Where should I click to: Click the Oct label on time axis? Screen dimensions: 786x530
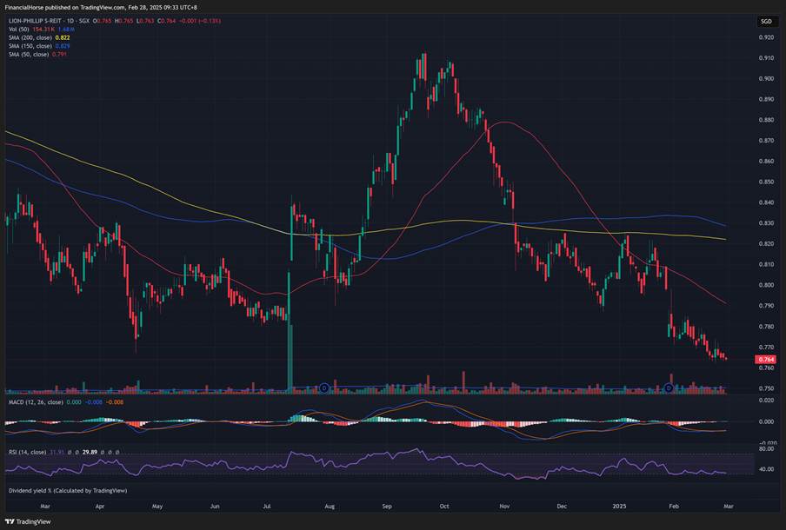[445, 505]
